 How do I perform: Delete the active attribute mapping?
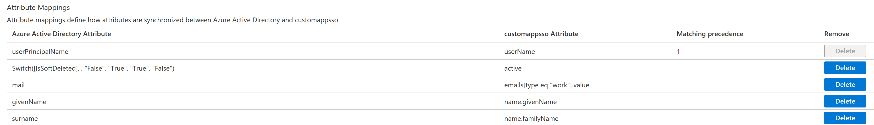tap(845, 68)
